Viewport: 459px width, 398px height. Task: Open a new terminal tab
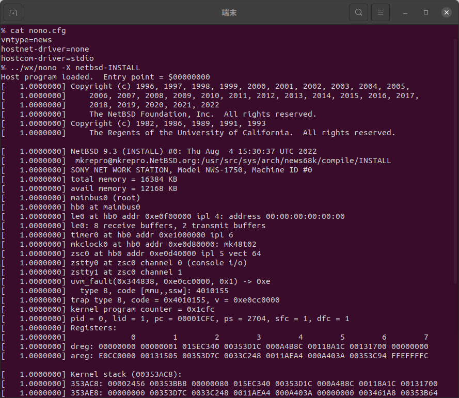click(x=13, y=12)
